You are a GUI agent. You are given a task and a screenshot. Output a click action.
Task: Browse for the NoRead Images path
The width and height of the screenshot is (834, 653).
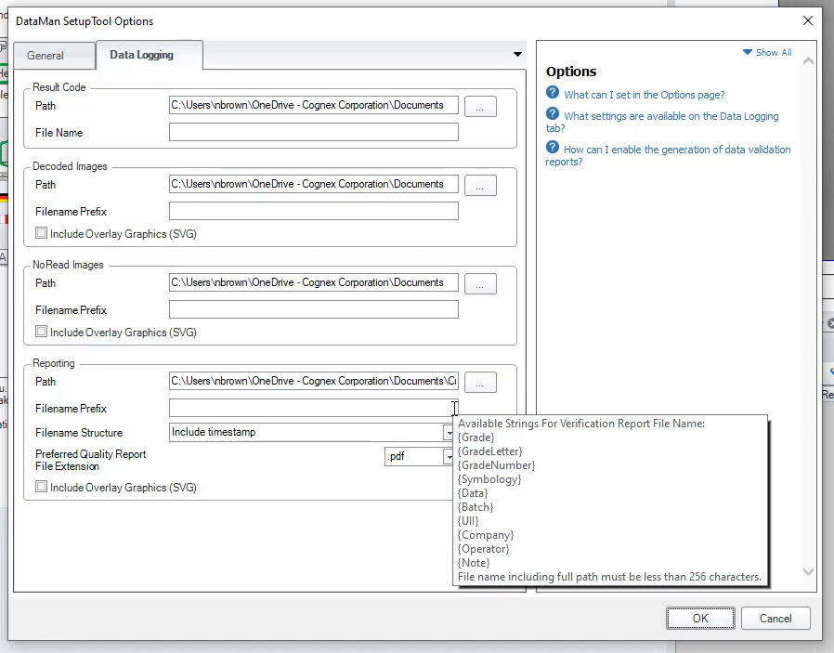point(480,284)
